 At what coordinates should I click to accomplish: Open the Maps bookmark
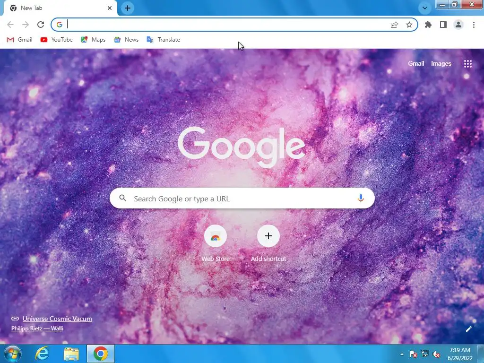tap(93, 40)
